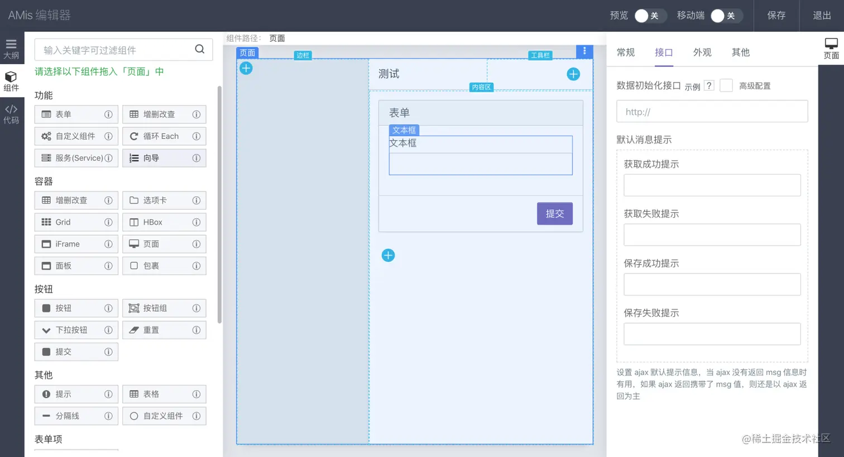Switch to the 外观 tab
This screenshot has height=457, width=844.
click(x=702, y=52)
